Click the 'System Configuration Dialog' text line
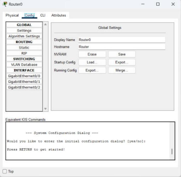 62,133
